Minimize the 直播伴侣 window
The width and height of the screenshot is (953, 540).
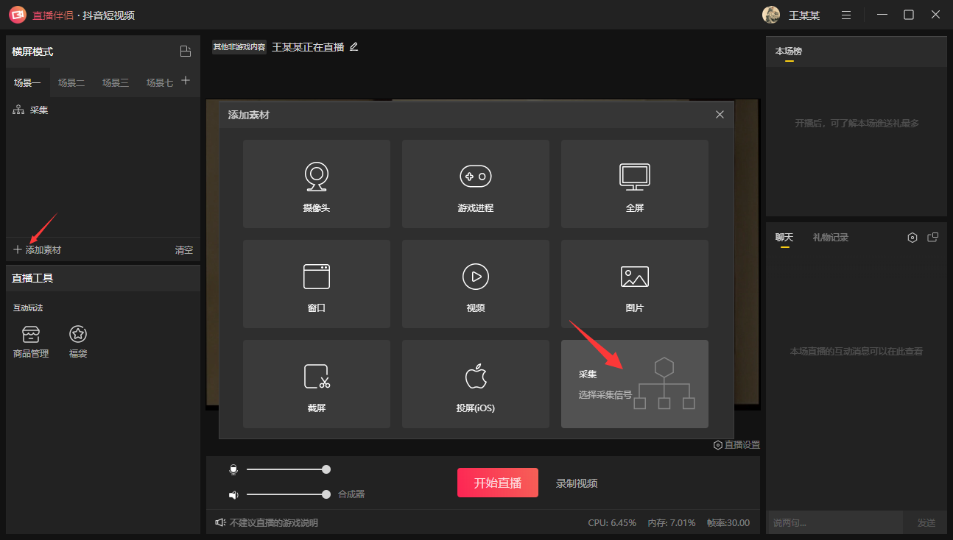click(882, 15)
